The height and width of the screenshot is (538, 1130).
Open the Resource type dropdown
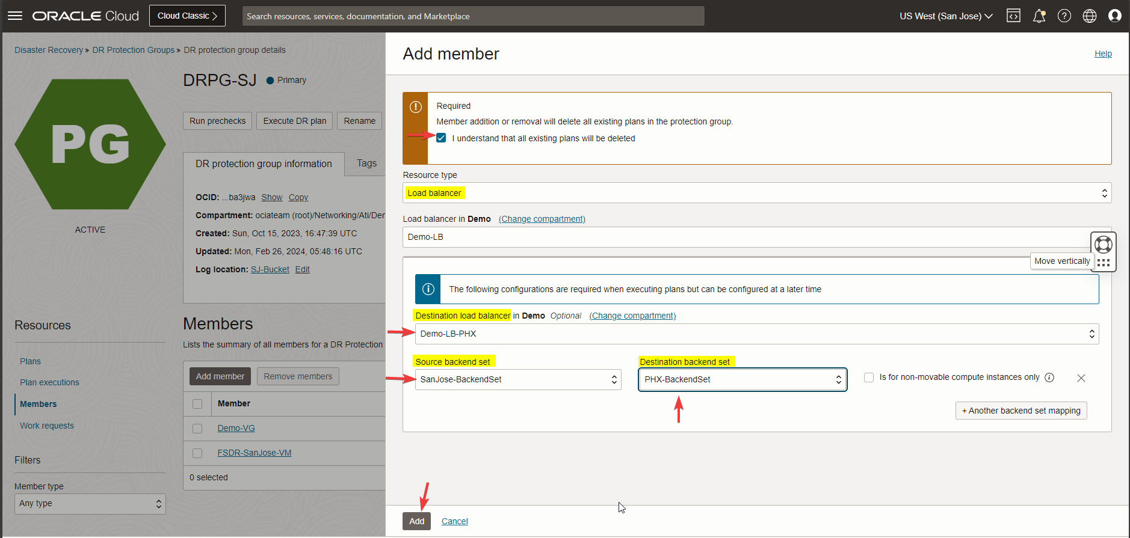(x=756, y=193)
